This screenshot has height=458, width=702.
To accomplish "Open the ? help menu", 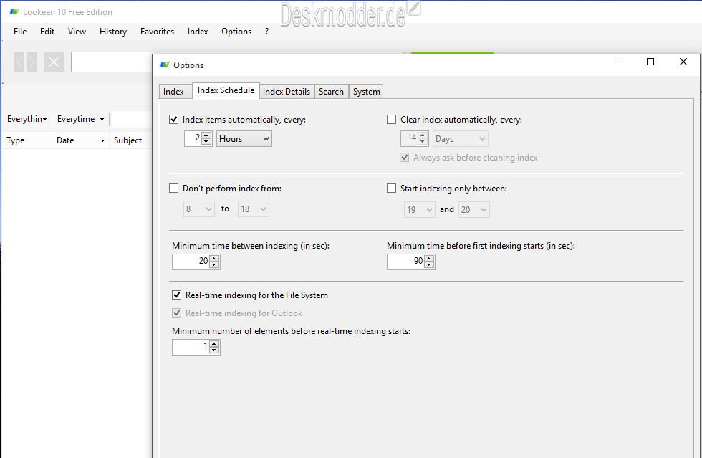I will [266, 32].
